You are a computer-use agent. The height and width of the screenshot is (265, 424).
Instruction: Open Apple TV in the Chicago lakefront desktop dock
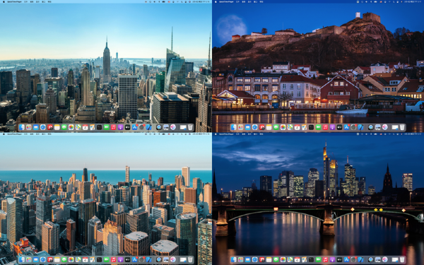click(x=127, y=259)
